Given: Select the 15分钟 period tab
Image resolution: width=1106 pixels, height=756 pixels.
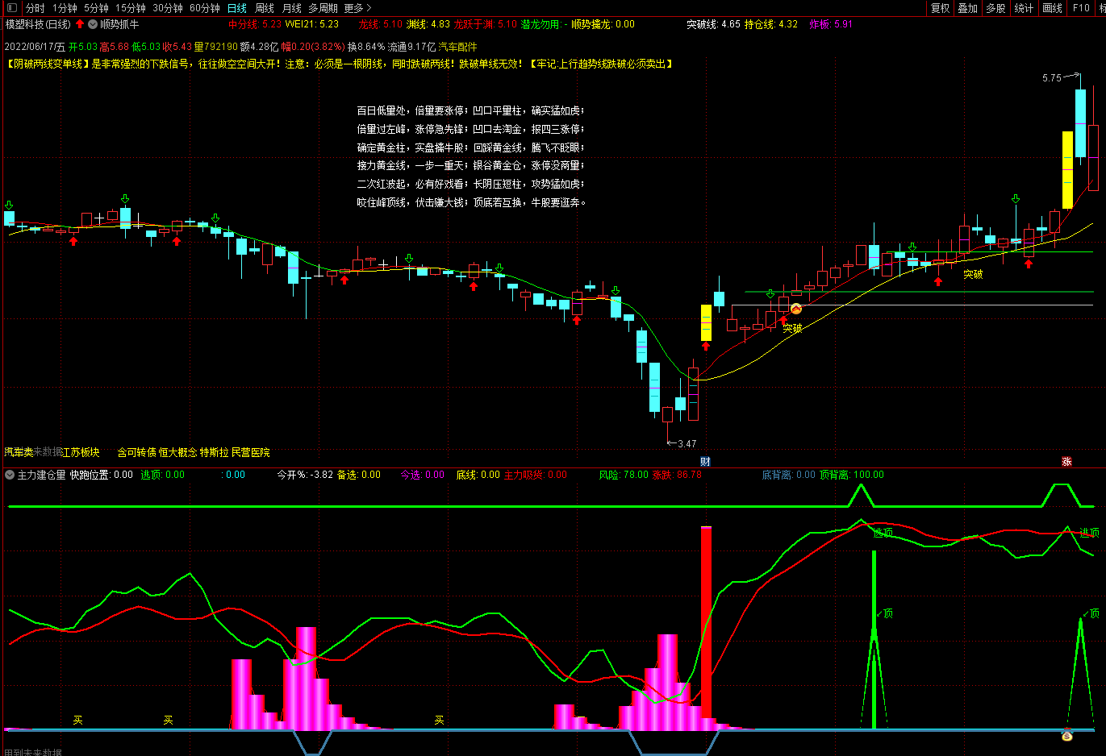Looking at the screenshot, I should point(131,8).
